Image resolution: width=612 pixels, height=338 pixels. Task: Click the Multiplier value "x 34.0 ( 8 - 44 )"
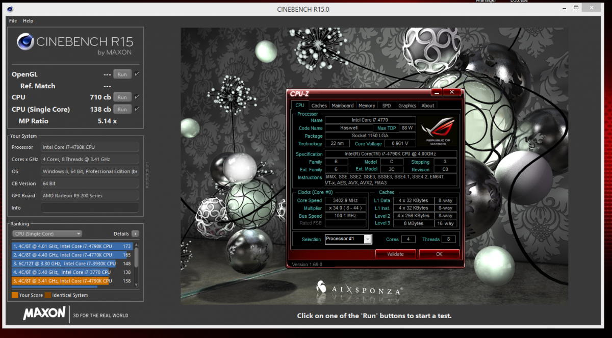tap(346, 208)
